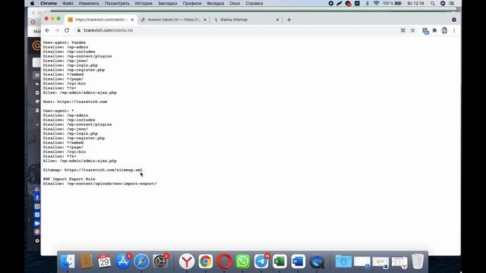The image size is (486, 273).
Task: Click the #WP Import Export Rule comment line
Action: [69, 179]
